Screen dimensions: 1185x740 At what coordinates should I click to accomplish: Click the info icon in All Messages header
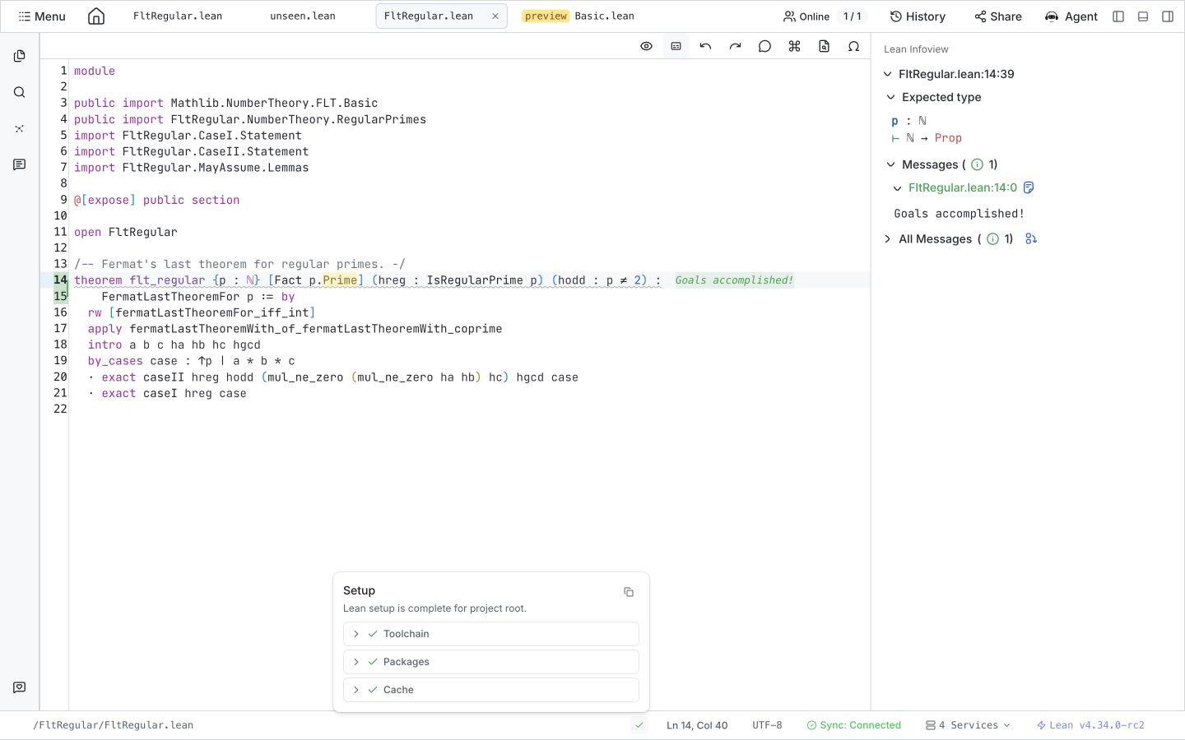(x=993, y=239)
